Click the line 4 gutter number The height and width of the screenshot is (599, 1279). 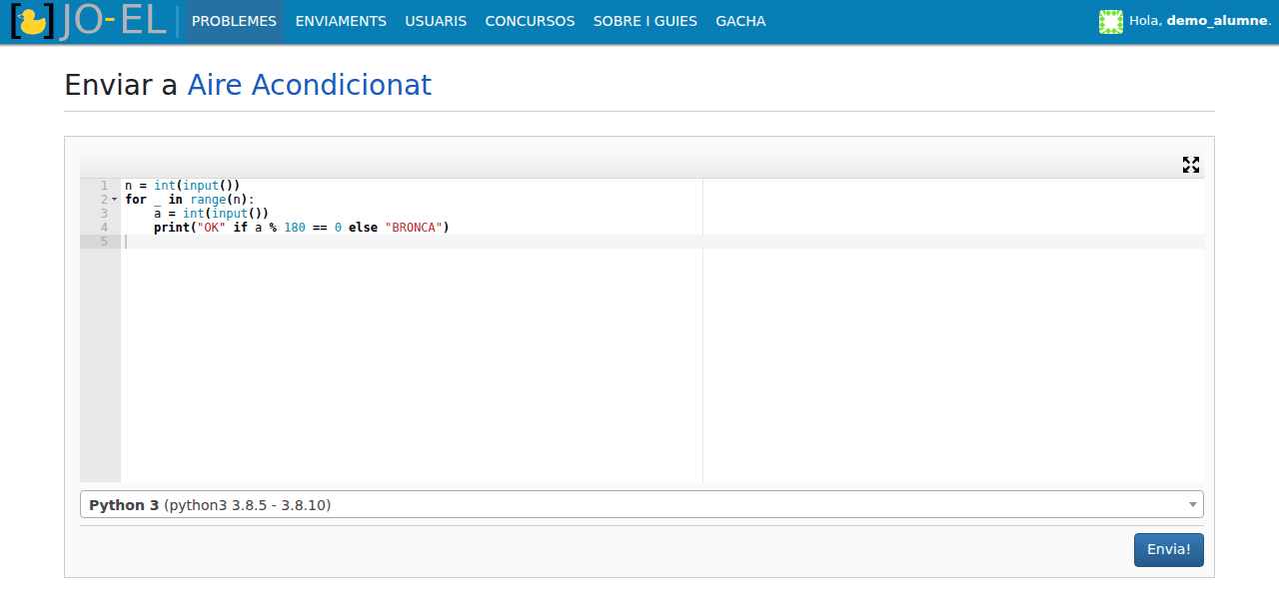pos(104,228)
